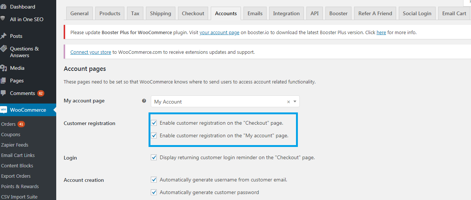Click the Posts pushpin icon

(3, 36)
